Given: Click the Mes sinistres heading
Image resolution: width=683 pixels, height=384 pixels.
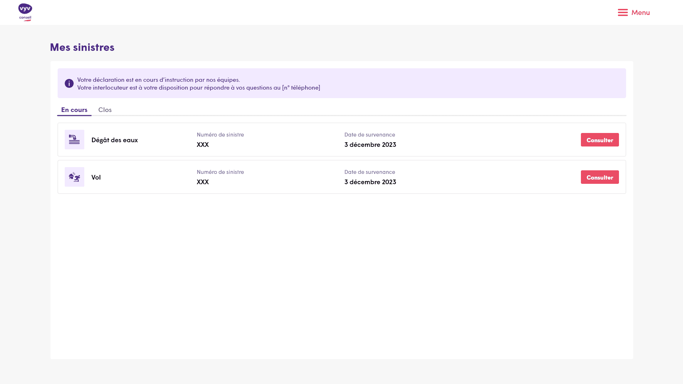Looking at the screenshot, I should pyautogui.click(x=82, y=47).
